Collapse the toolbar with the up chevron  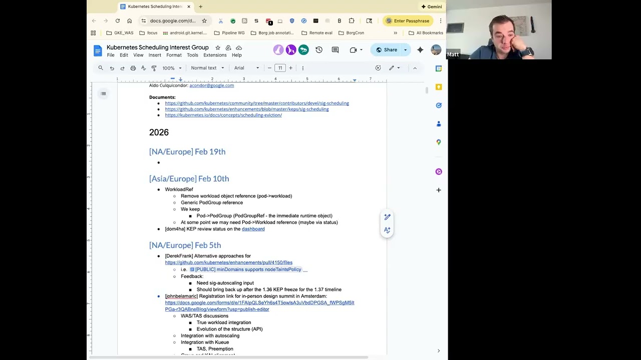click(415, 68)
